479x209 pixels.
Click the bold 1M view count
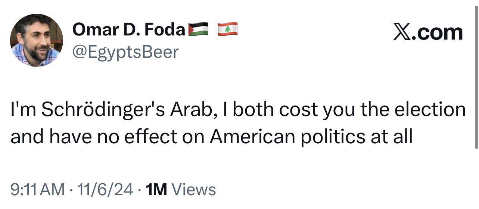click(157, 190)
